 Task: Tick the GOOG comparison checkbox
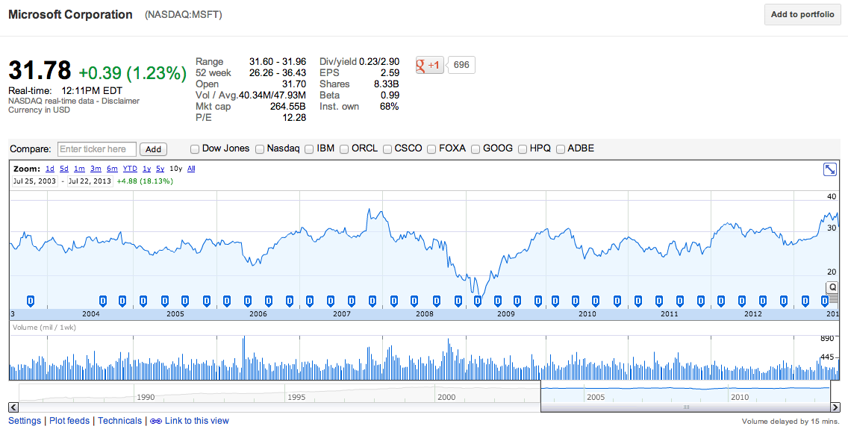point(476,149)
